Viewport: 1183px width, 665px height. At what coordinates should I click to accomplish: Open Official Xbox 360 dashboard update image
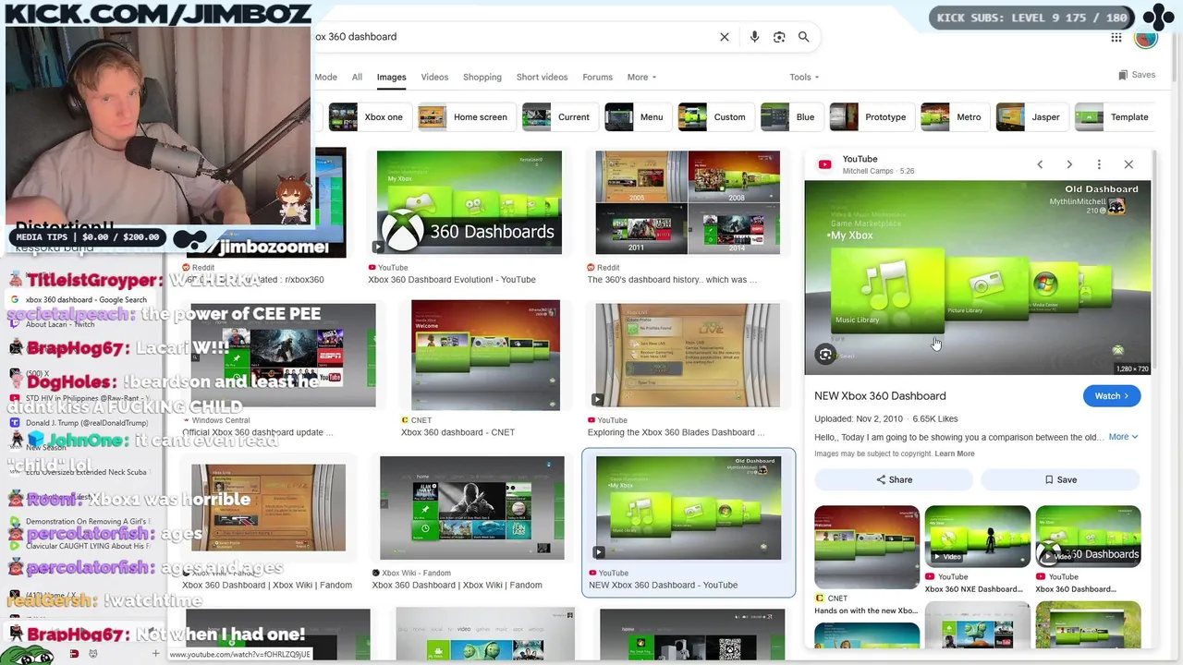coord(284,356)
